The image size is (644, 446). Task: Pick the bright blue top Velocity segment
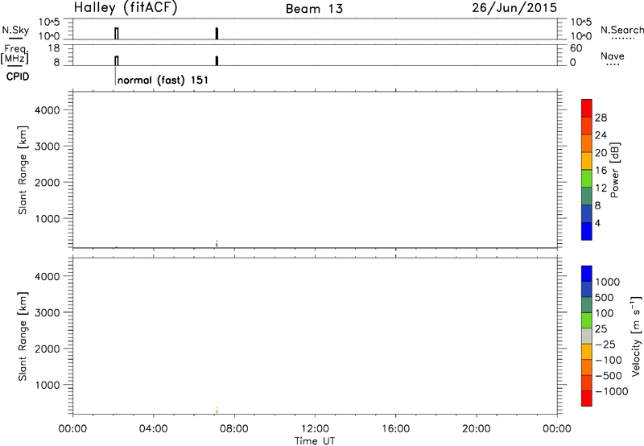click(587, 274)
